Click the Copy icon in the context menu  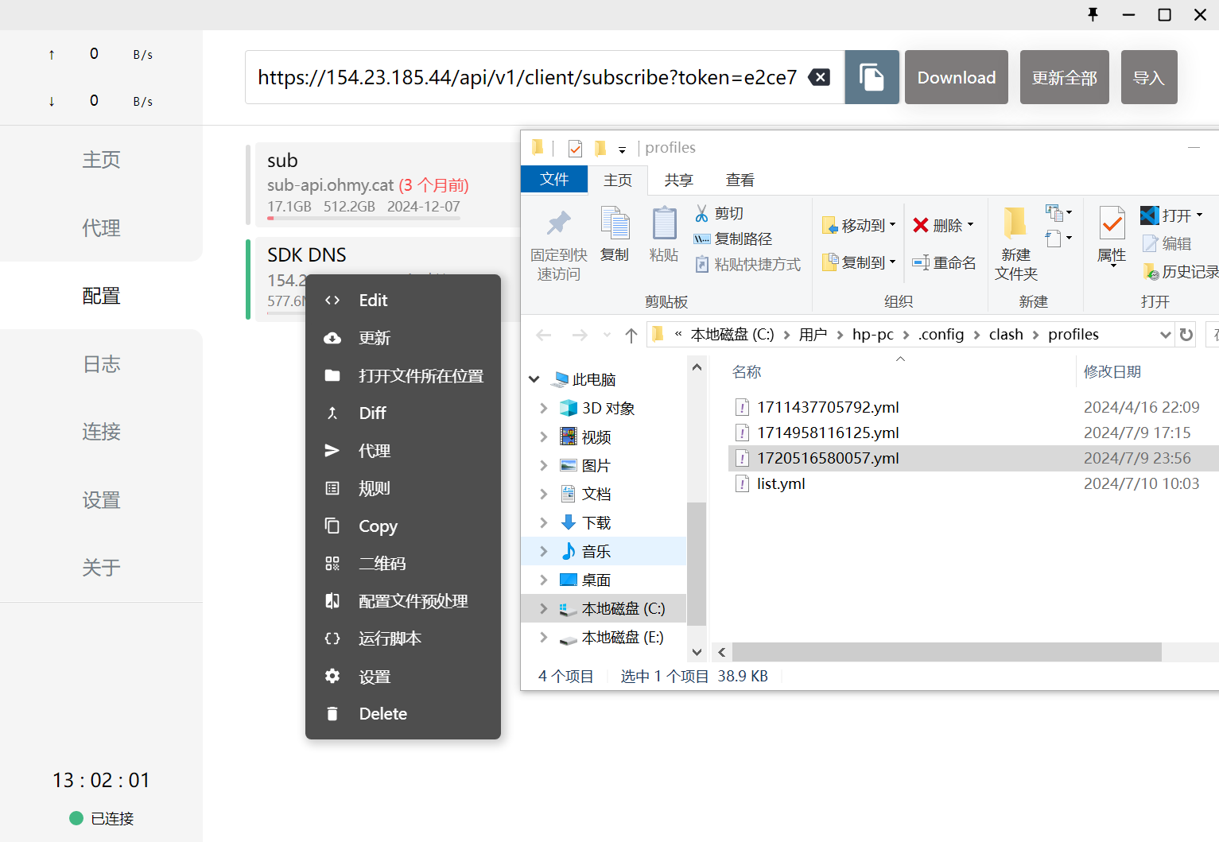[332, 526]
